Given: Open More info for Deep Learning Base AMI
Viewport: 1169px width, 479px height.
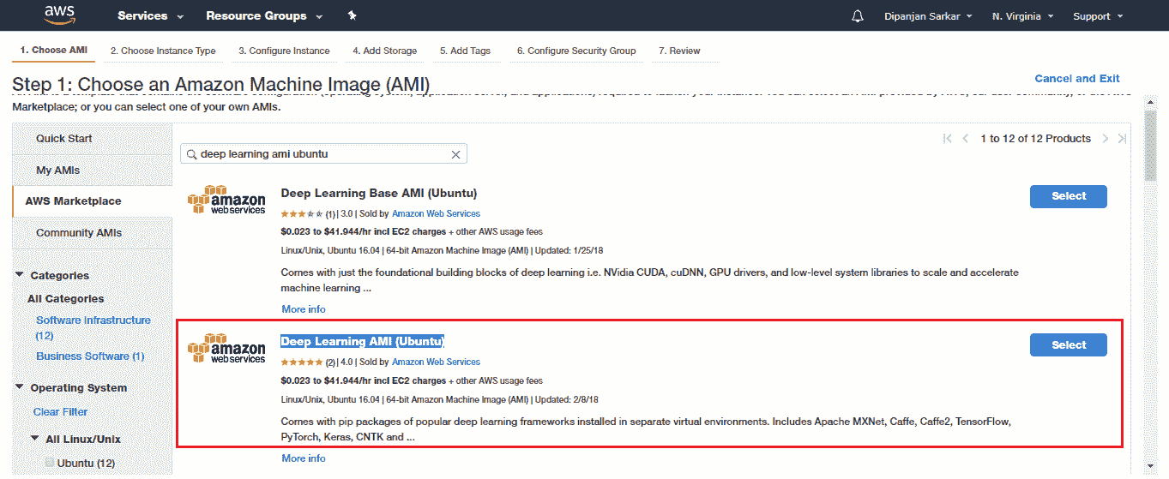Looking at the screenshot, I should [x=304, y=309].
